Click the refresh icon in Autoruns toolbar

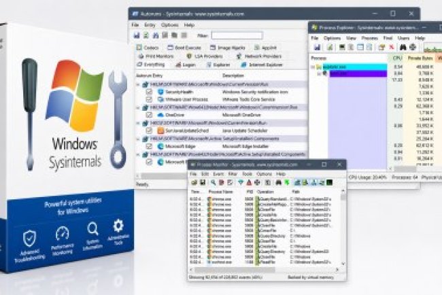(146, 35)
